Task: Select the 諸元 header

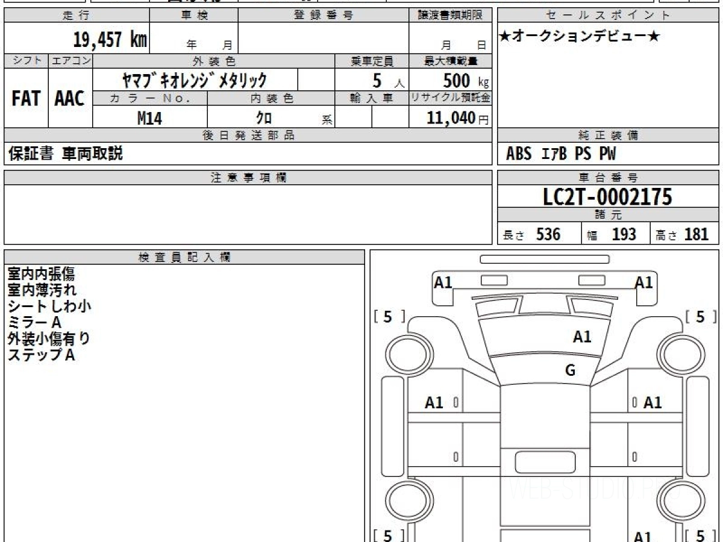Action: tap(609, 216)
